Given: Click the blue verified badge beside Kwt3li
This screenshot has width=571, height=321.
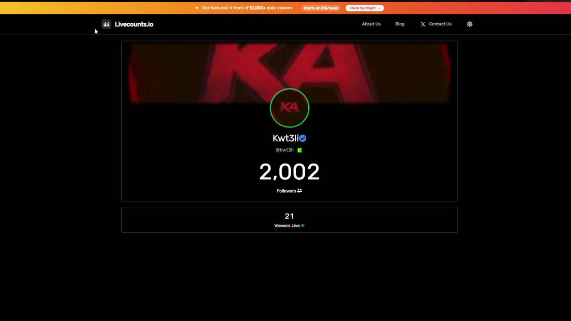Looking at the screenshot, I should pyautogui.click(x=303, y=138).
